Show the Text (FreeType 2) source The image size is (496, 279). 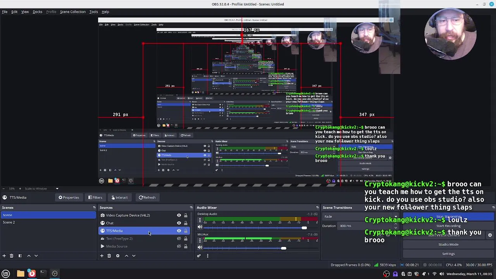pos(179,239)
